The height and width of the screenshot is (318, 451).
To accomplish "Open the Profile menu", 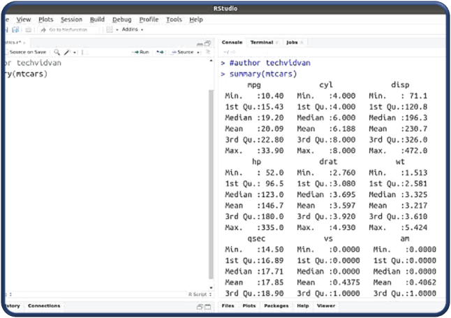I will (149, 20).
